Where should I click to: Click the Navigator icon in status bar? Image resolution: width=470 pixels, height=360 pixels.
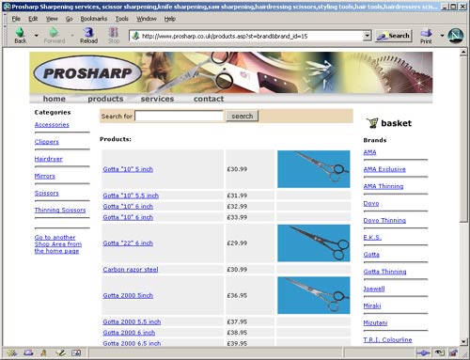[12, 353]
